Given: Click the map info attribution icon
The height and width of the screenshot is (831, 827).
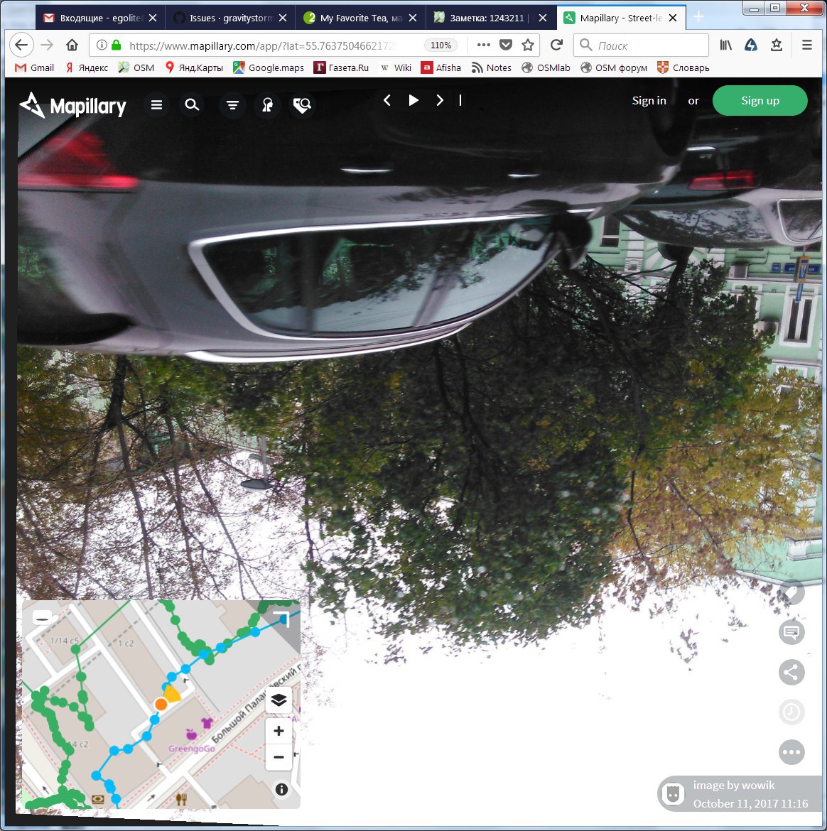Looking at the screenshot, I should pyautogui.click(x=281, y=789).
